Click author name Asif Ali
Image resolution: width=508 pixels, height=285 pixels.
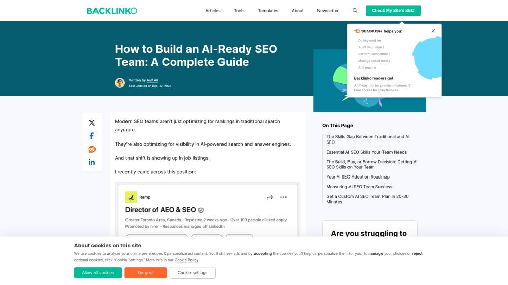(152, 80)
